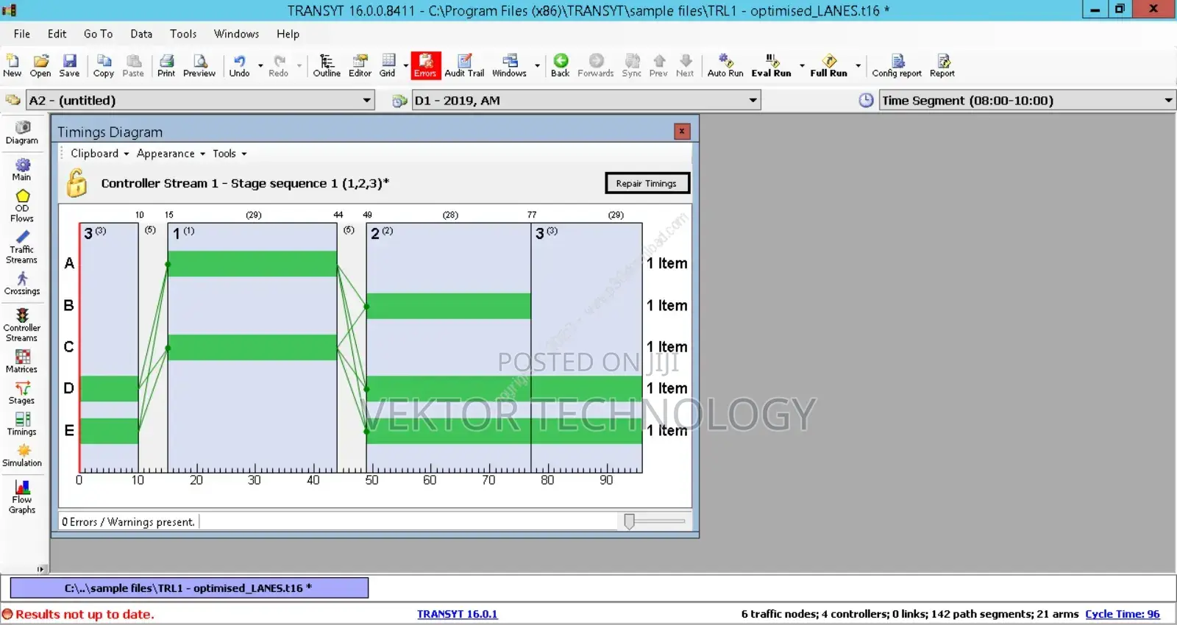Open Flow Graphs from sidebar
The height and width of the screenshot is (625, 1177).
pyautogui.click(x=22, y=497)
